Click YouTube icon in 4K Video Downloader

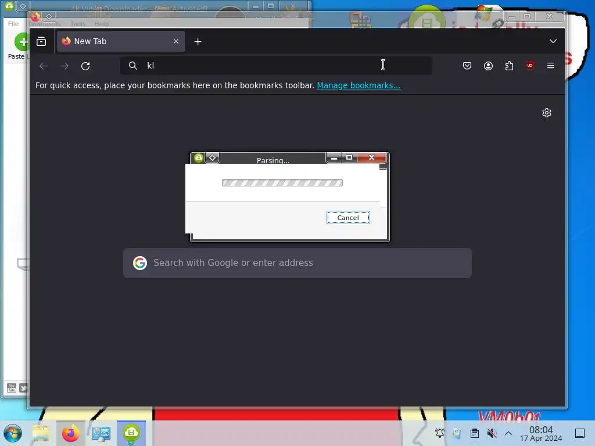tap(12, 387)
